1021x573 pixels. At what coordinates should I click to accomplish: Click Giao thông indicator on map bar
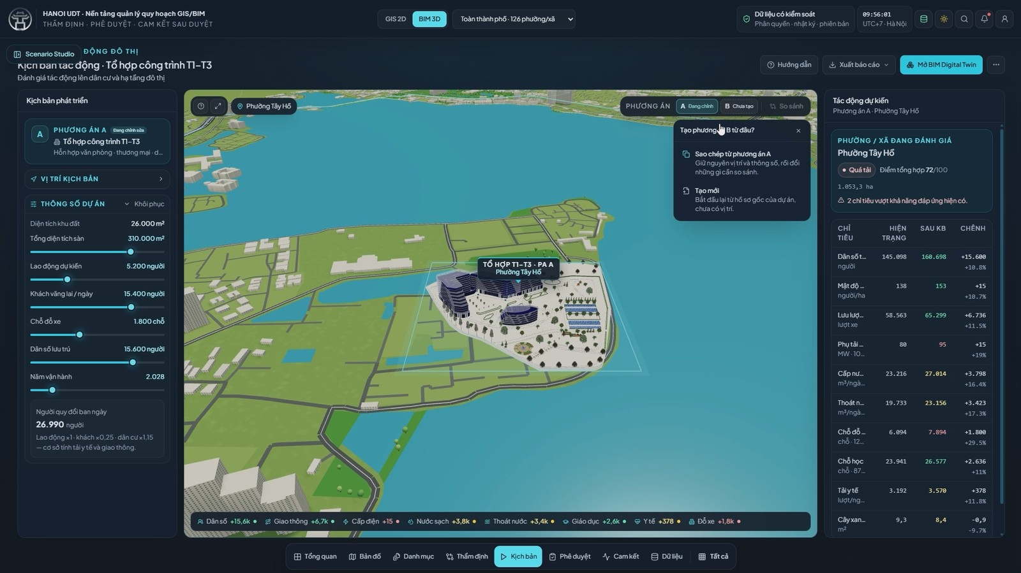coord(299,521)
